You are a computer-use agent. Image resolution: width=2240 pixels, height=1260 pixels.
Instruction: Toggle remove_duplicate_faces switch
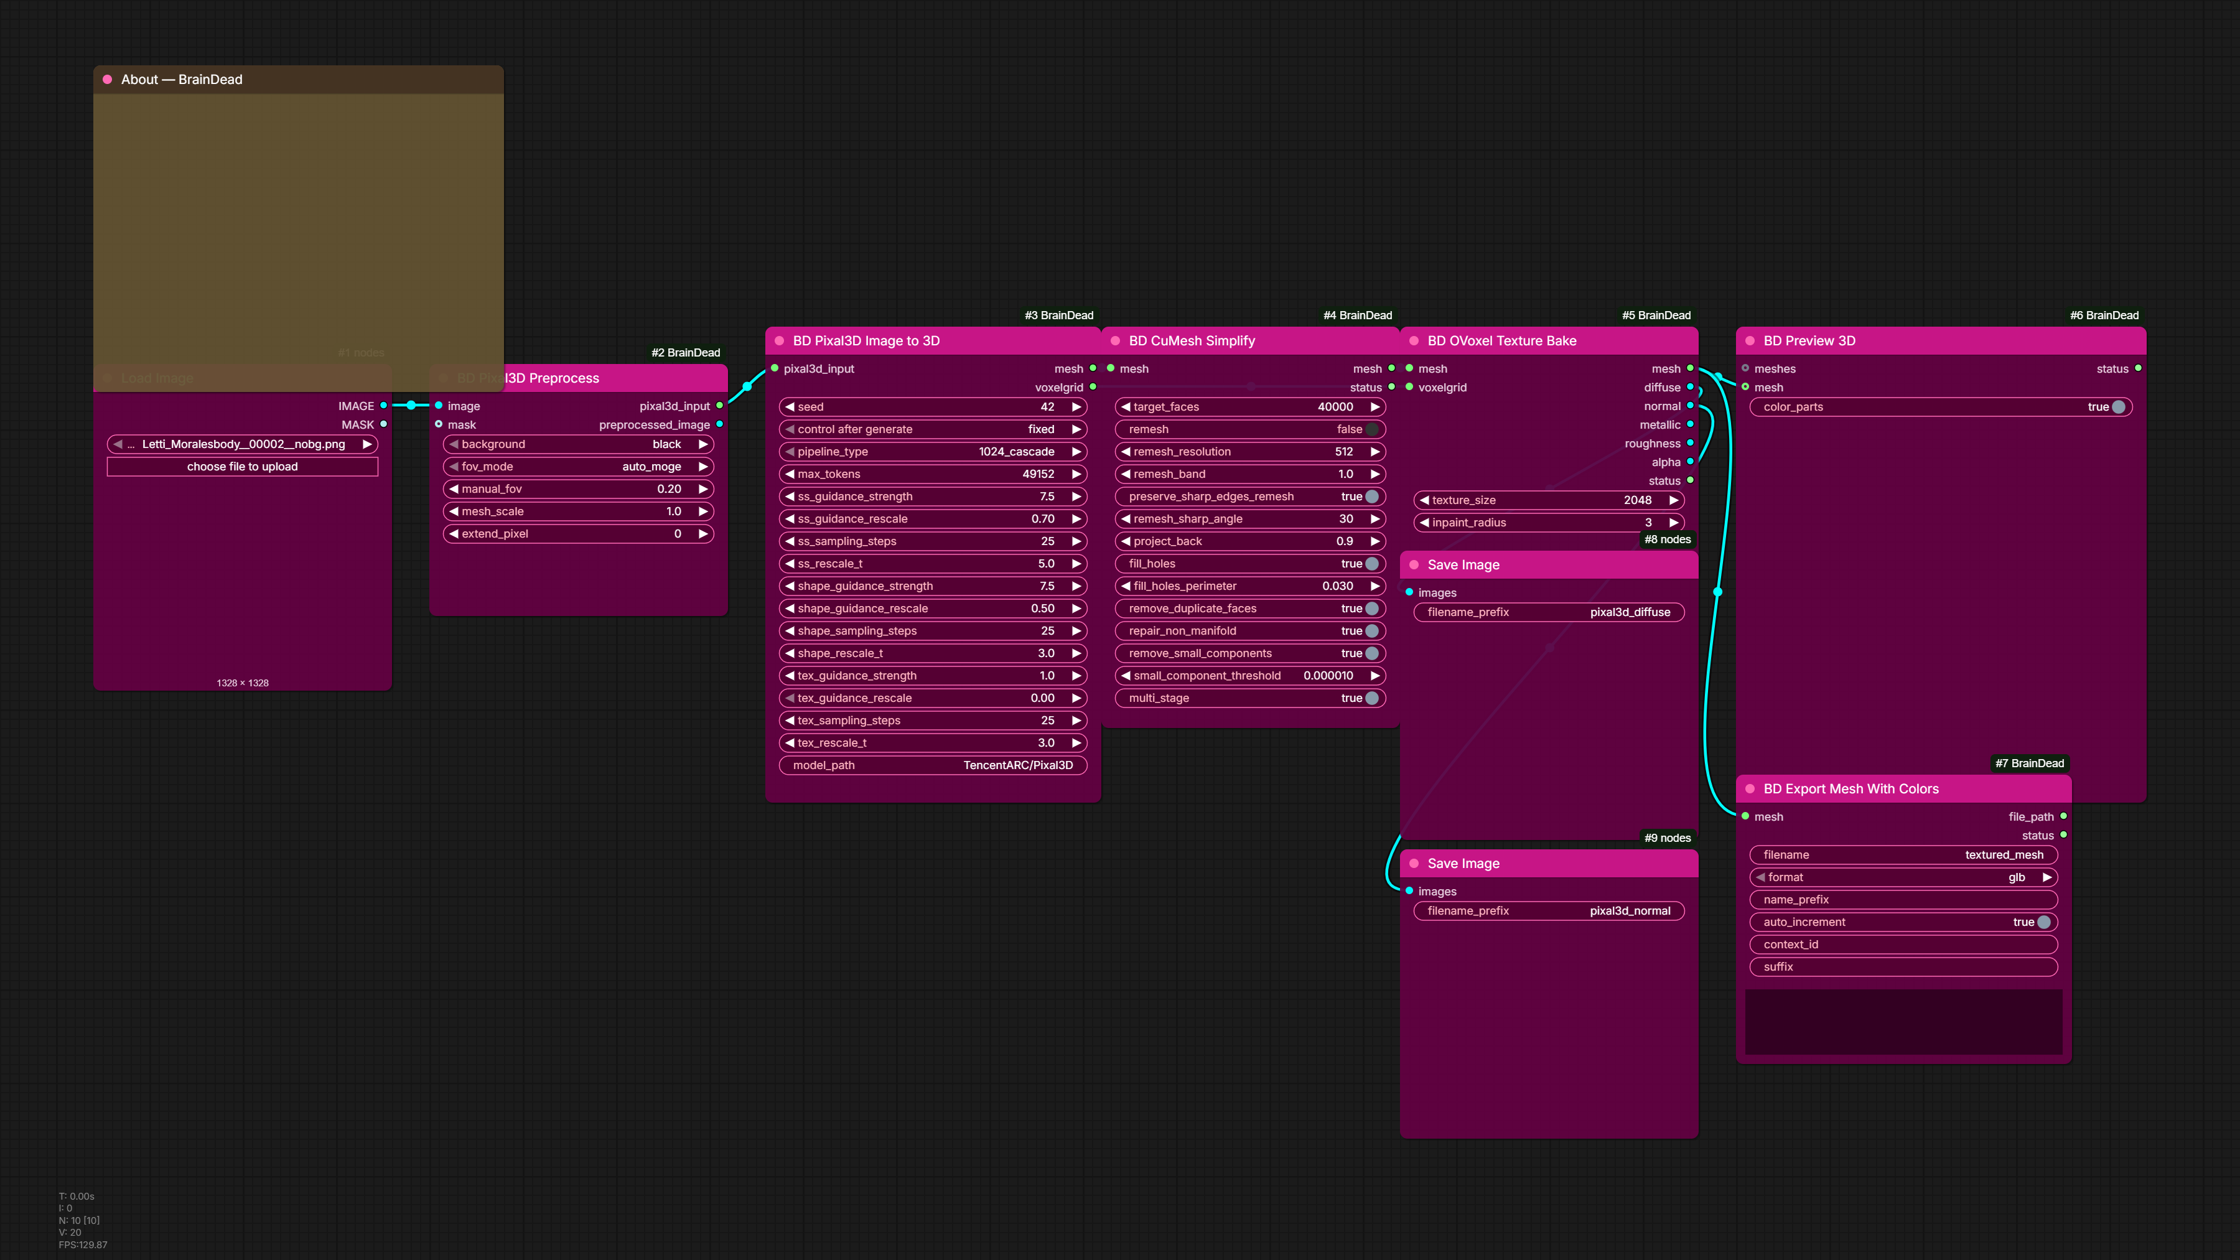[1372, 609]
